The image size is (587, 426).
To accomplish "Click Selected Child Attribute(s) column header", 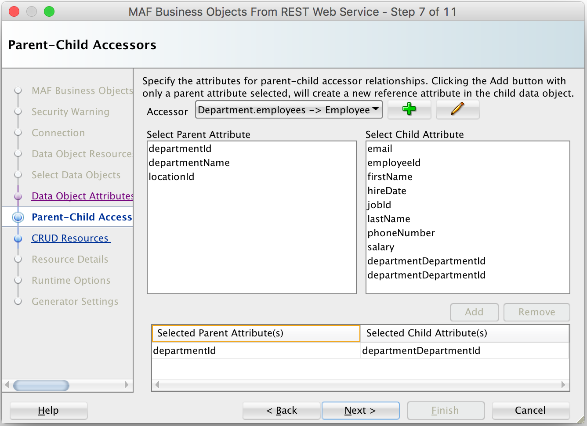I will (x=464, y=333).
